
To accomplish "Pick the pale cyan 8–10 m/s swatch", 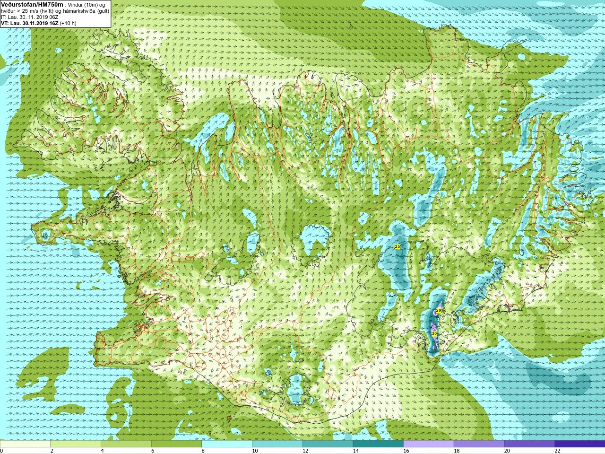I will coord(227,444).
